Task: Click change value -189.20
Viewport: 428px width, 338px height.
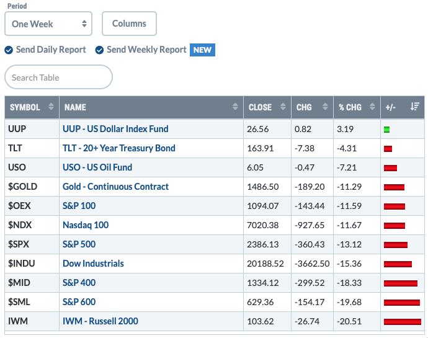Action: point(310,187)
